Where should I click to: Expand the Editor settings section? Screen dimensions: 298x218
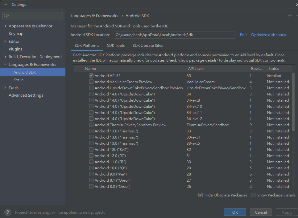5,42
